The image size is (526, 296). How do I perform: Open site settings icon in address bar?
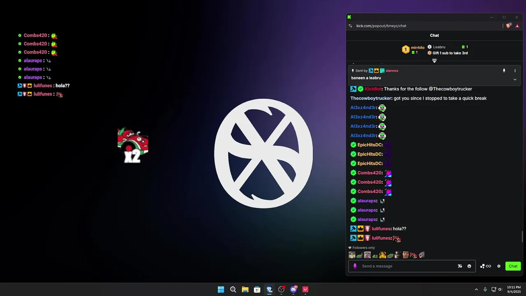point(351,26)
